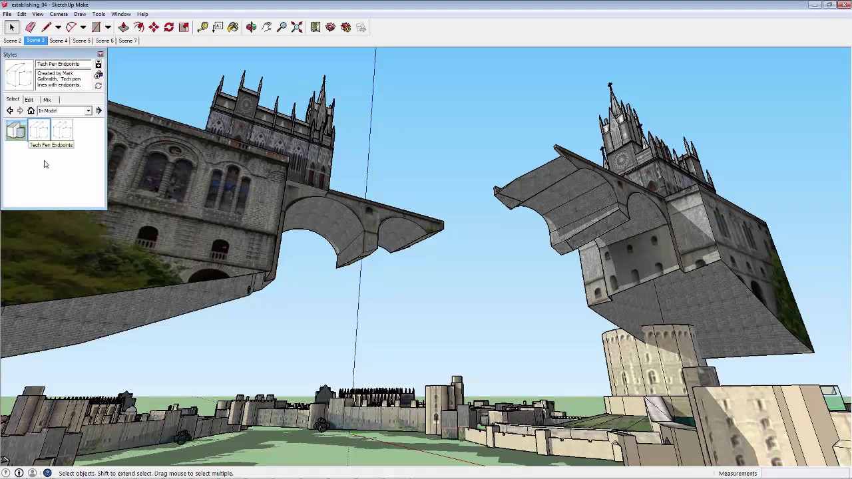Image resolution: width=852 pixels, height=479 pixels.
Task: Open the Select tab in Styles panel
Action: point(13,99)
